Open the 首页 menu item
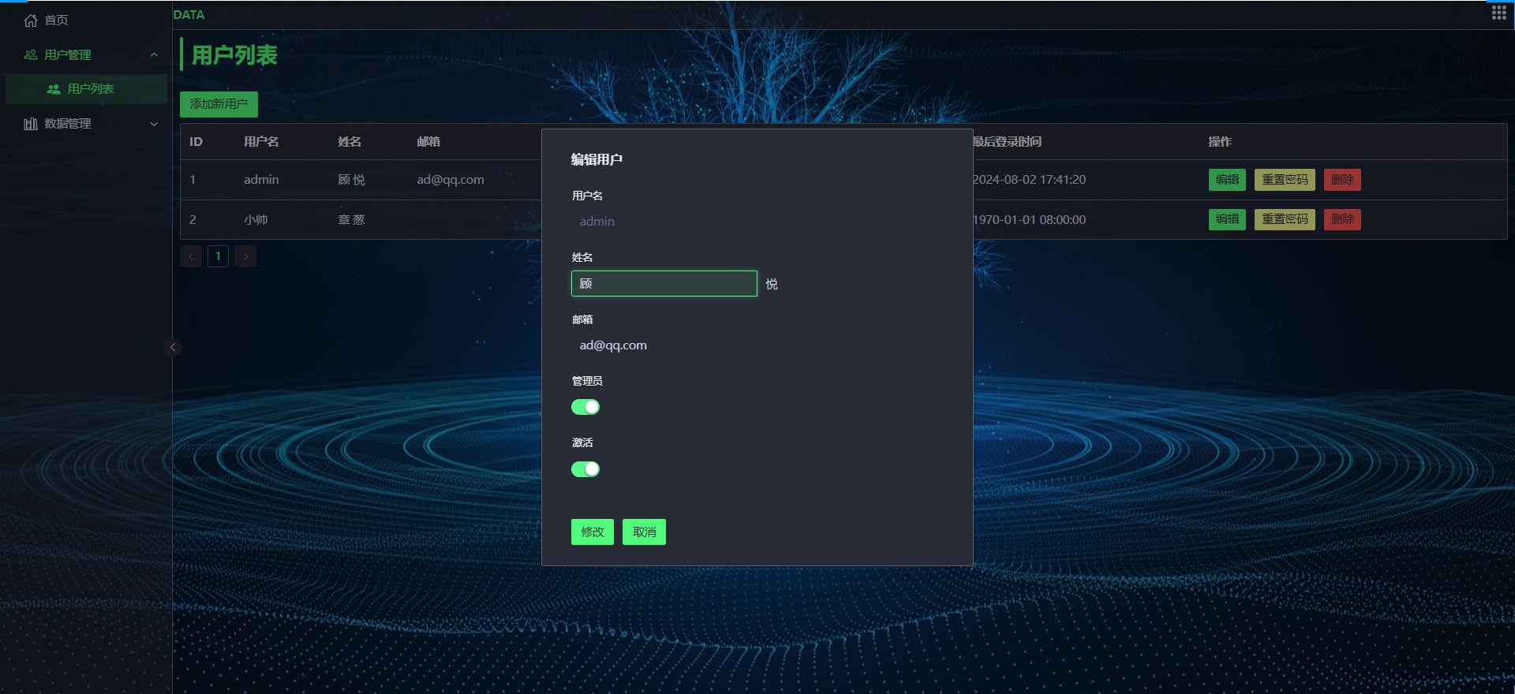This screenshot has width=1515, height=694. [56, 21]
